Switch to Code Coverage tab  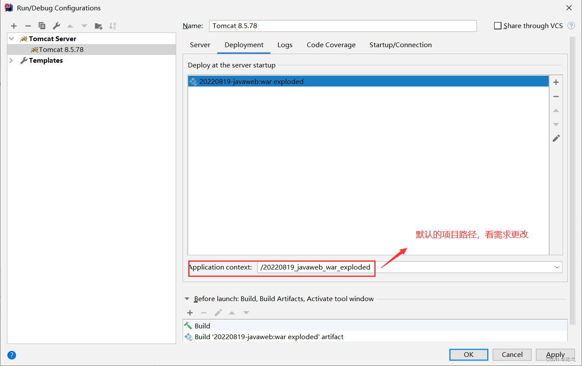[331, 45]
